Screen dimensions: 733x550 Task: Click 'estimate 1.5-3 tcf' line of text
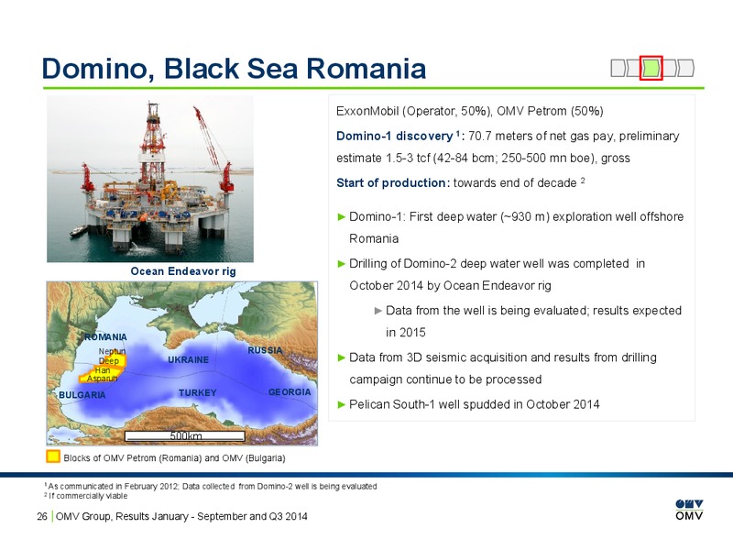point(483,158)
